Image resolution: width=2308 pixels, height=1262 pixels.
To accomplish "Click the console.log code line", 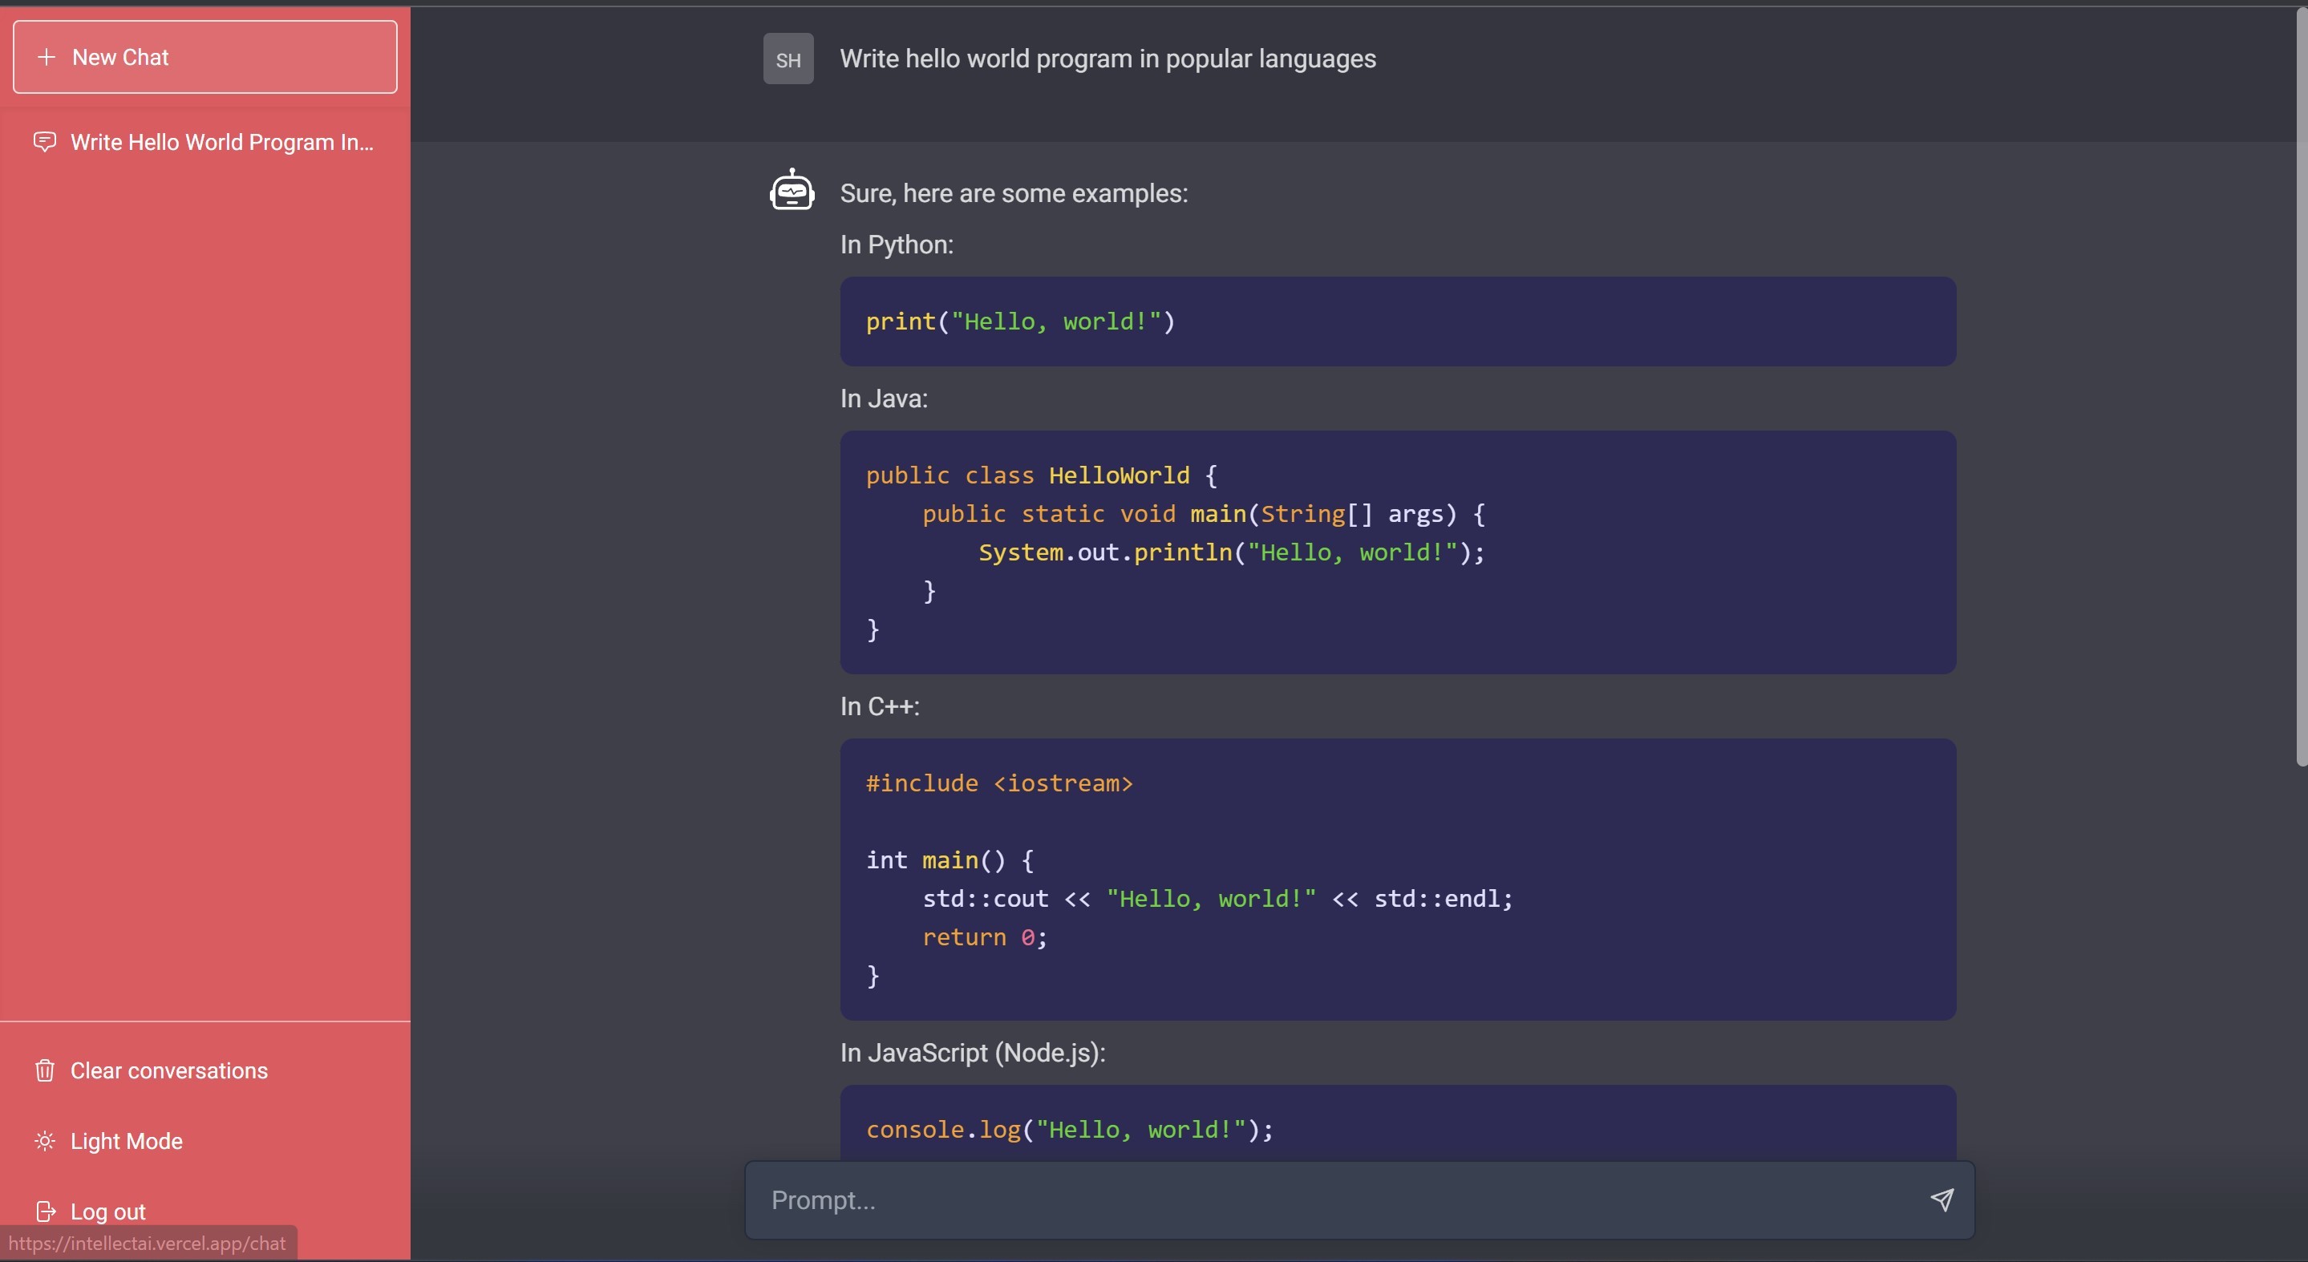I will (1068, 1129).
